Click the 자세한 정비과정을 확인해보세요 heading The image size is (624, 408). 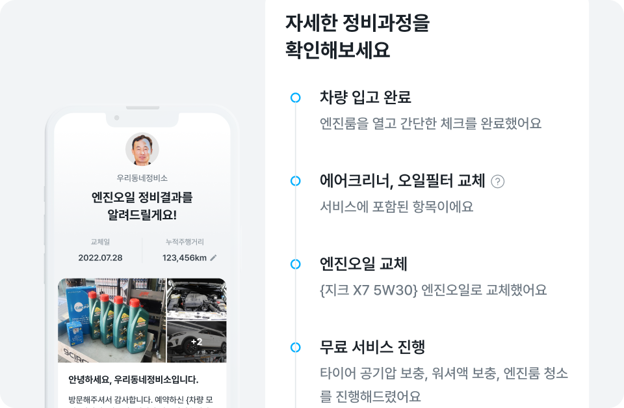pos(357,36)
